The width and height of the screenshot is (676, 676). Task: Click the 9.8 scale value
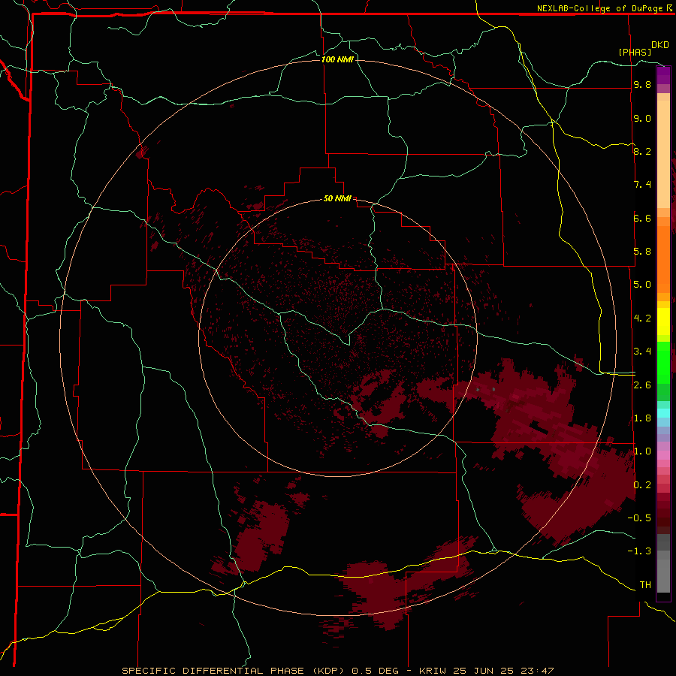coord(642,84)
